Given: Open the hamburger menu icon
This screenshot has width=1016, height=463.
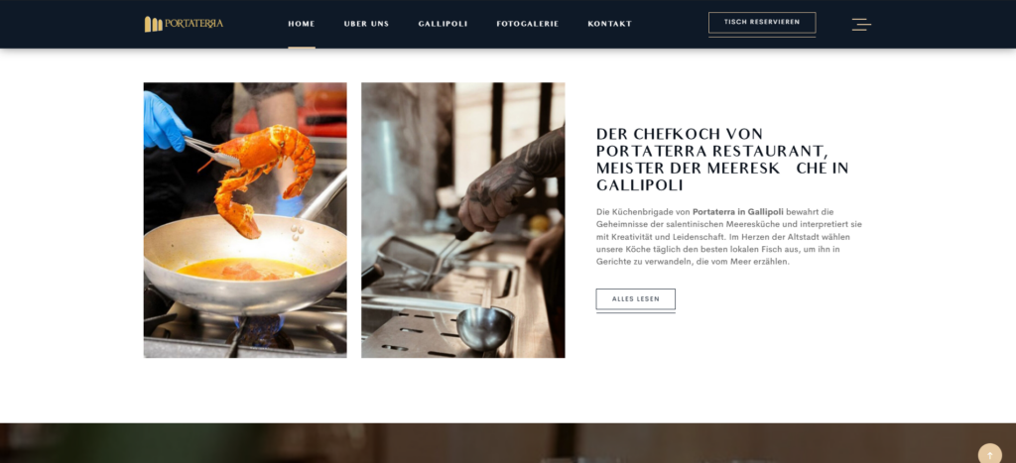Looking at the screenshot, I should pos(861,25).
